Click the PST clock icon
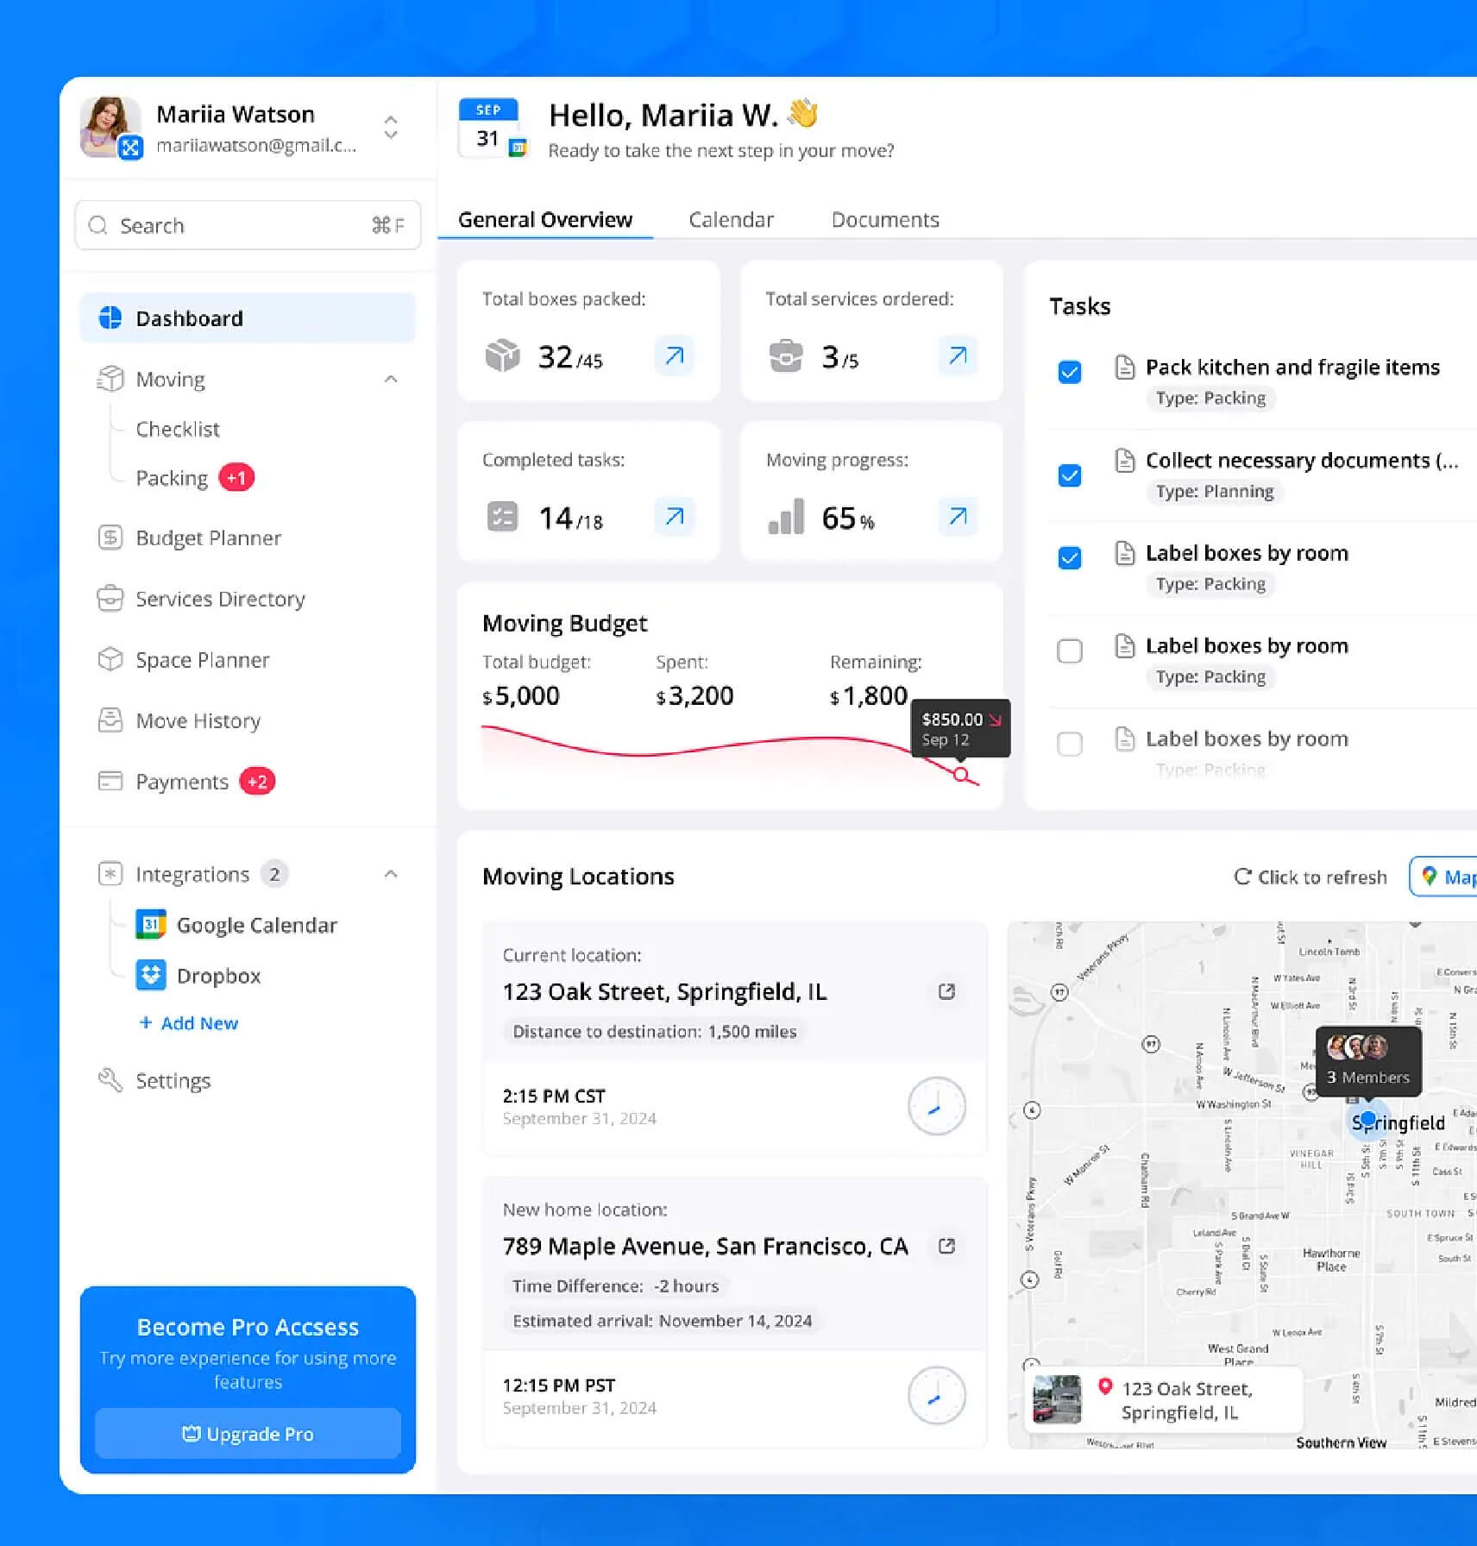Screen dimensions: 1477x1546 click(x=936, y=1395)
